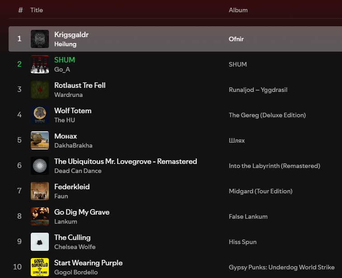Viewport: 342px width, 278px height.
Task: Open the Midgard (Tour Edition) album link
Action: click(x=261, y=191)
